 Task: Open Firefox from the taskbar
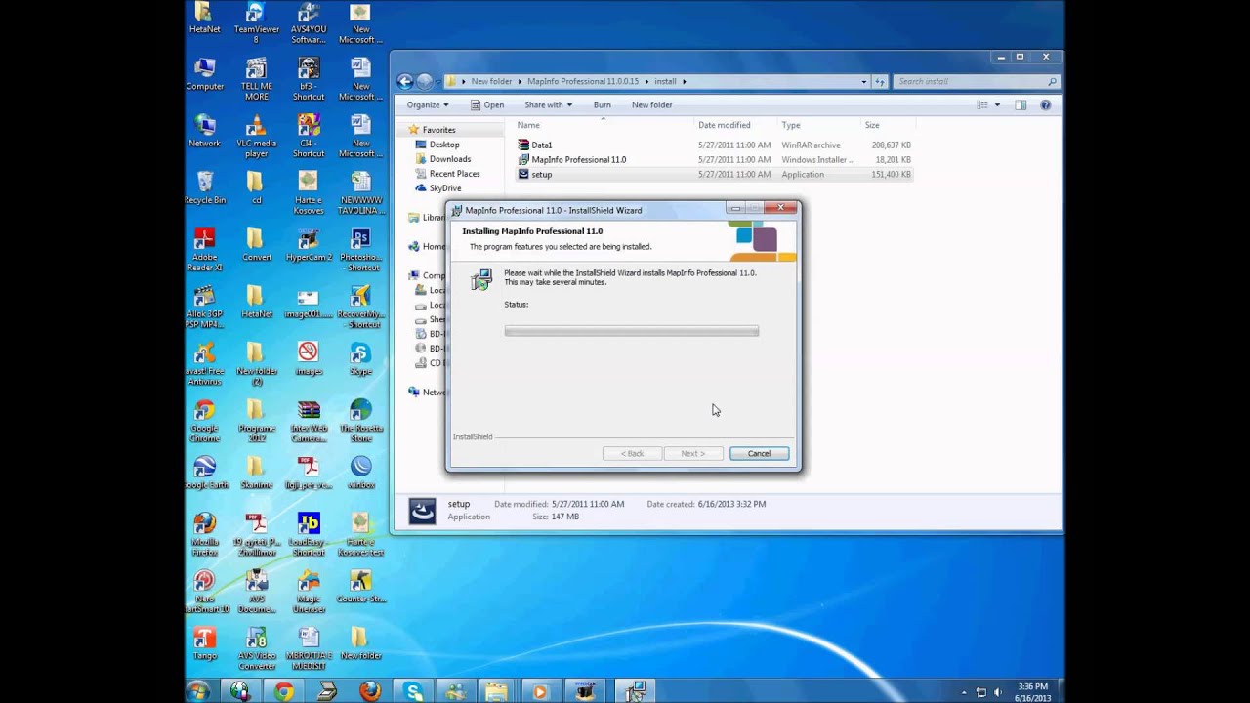tap(370, 691)
